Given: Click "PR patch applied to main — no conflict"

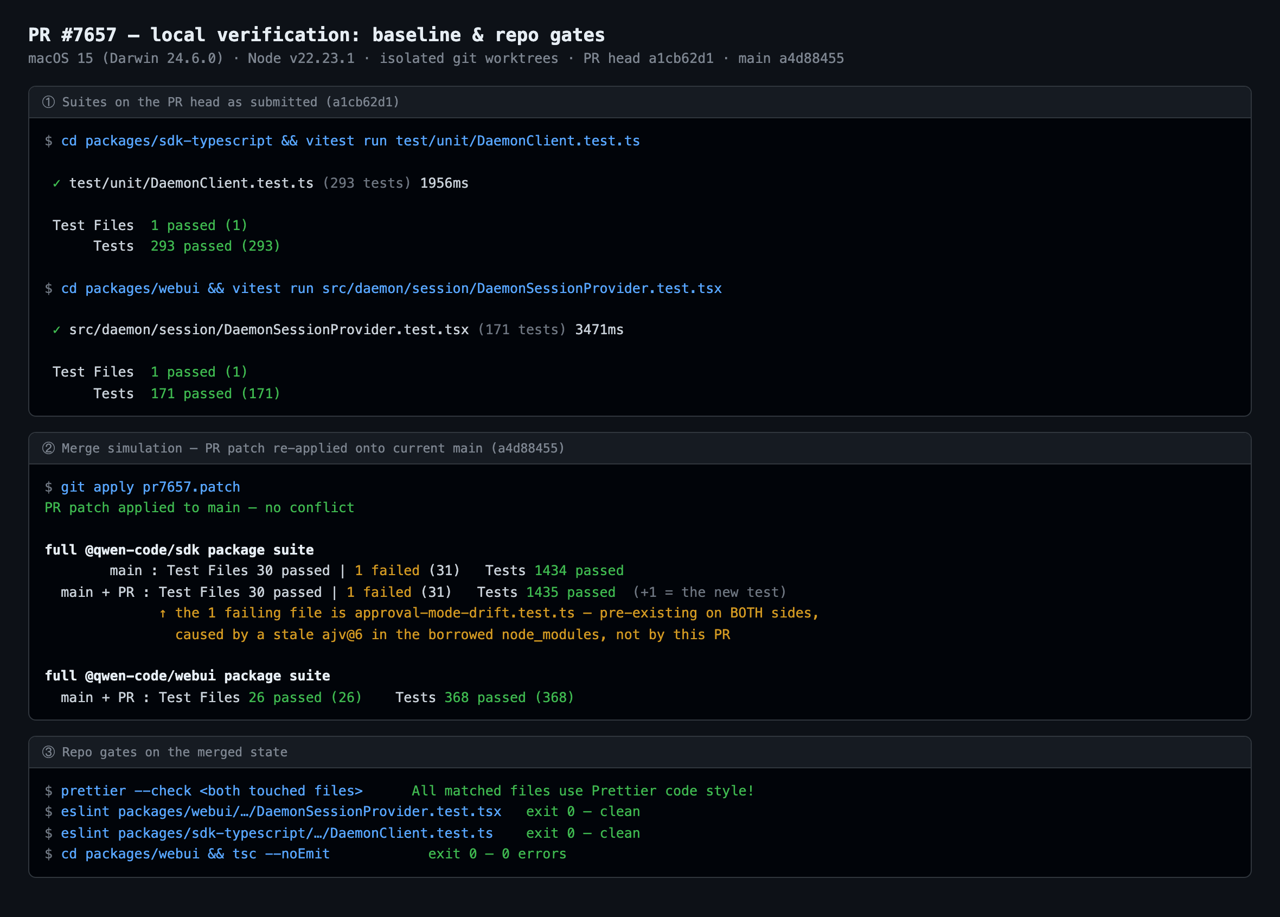Looking at the screenshot, I should tap(200, 508).
